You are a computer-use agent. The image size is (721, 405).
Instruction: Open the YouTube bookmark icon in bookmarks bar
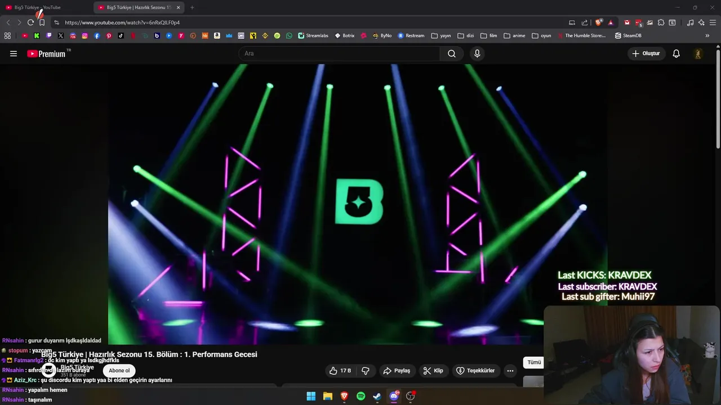(24, 35)
